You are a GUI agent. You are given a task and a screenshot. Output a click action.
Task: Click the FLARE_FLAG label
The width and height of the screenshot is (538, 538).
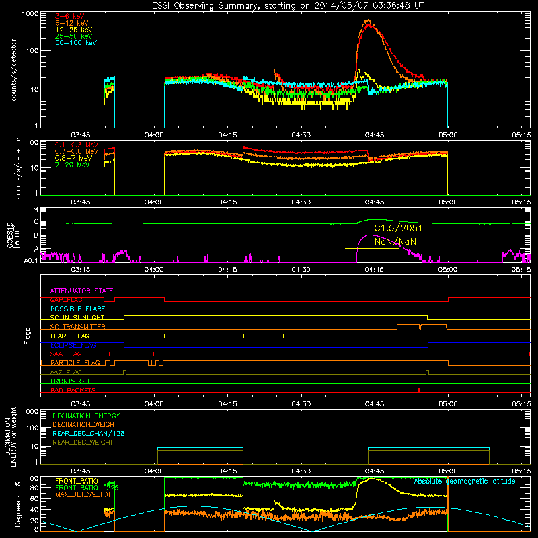[70, 336]
